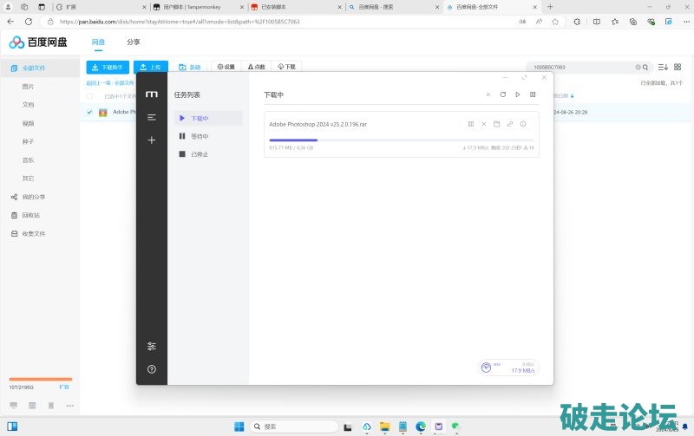Select 等待中 in the task list
The height and width of the screenshot is (436, 694).
tap(199, 136)
